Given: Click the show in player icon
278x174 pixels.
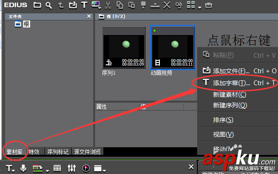Looking at the screenshot, I should point(143,5).
